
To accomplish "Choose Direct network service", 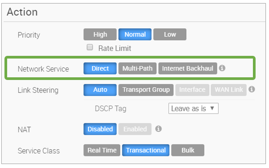I will 100,68.
